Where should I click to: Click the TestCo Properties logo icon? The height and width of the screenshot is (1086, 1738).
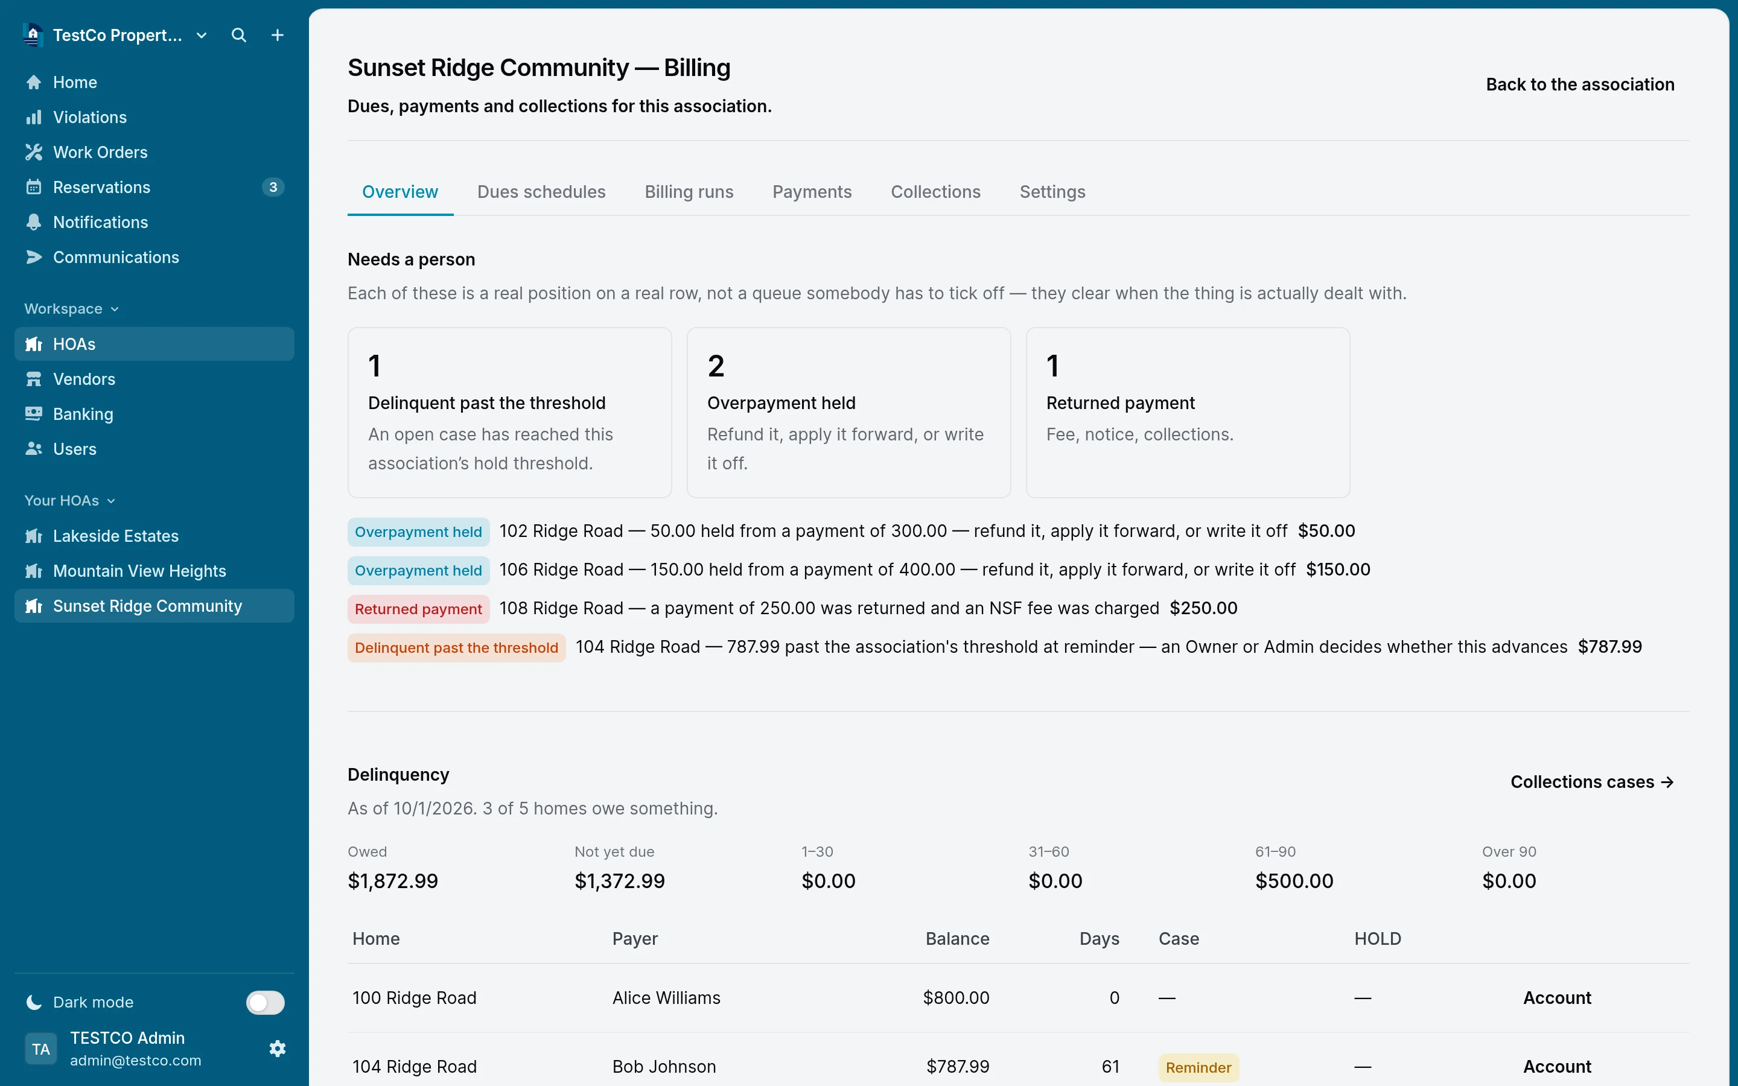(33, 34)
